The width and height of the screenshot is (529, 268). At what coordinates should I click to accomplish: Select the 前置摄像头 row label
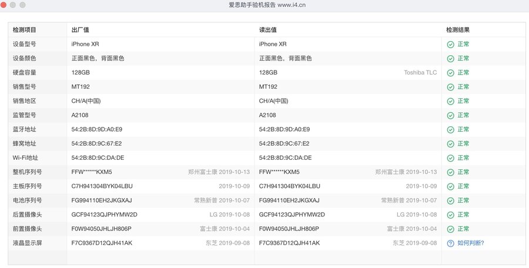(x=27, y=229)
